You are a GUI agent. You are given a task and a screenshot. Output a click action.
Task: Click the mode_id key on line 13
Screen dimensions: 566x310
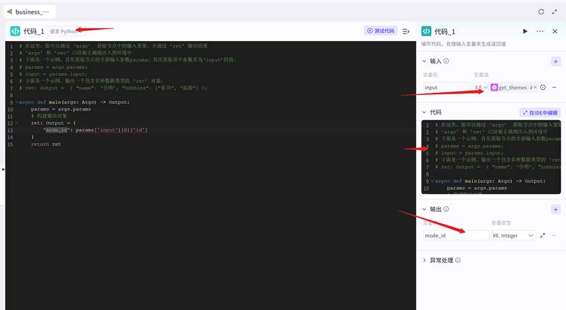[x=57, y=130]
